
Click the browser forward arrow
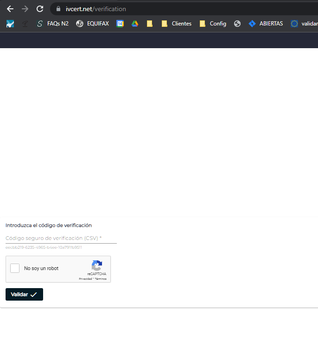(25, 9)
